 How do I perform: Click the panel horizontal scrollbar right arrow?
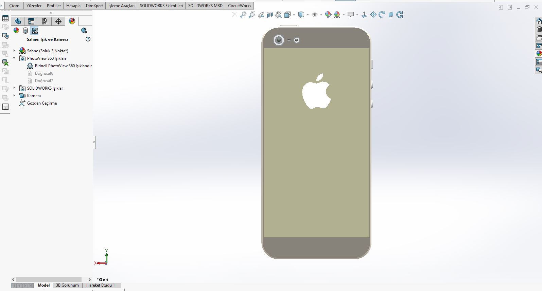click(x=89, y=279)
